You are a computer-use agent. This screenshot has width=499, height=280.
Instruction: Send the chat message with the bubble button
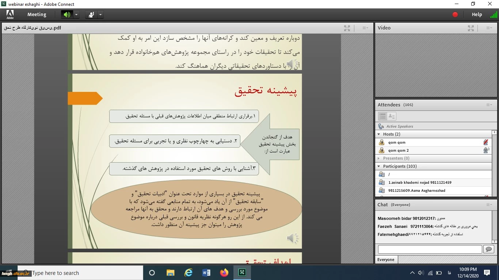pyautogui.click(x=488, y=249)
